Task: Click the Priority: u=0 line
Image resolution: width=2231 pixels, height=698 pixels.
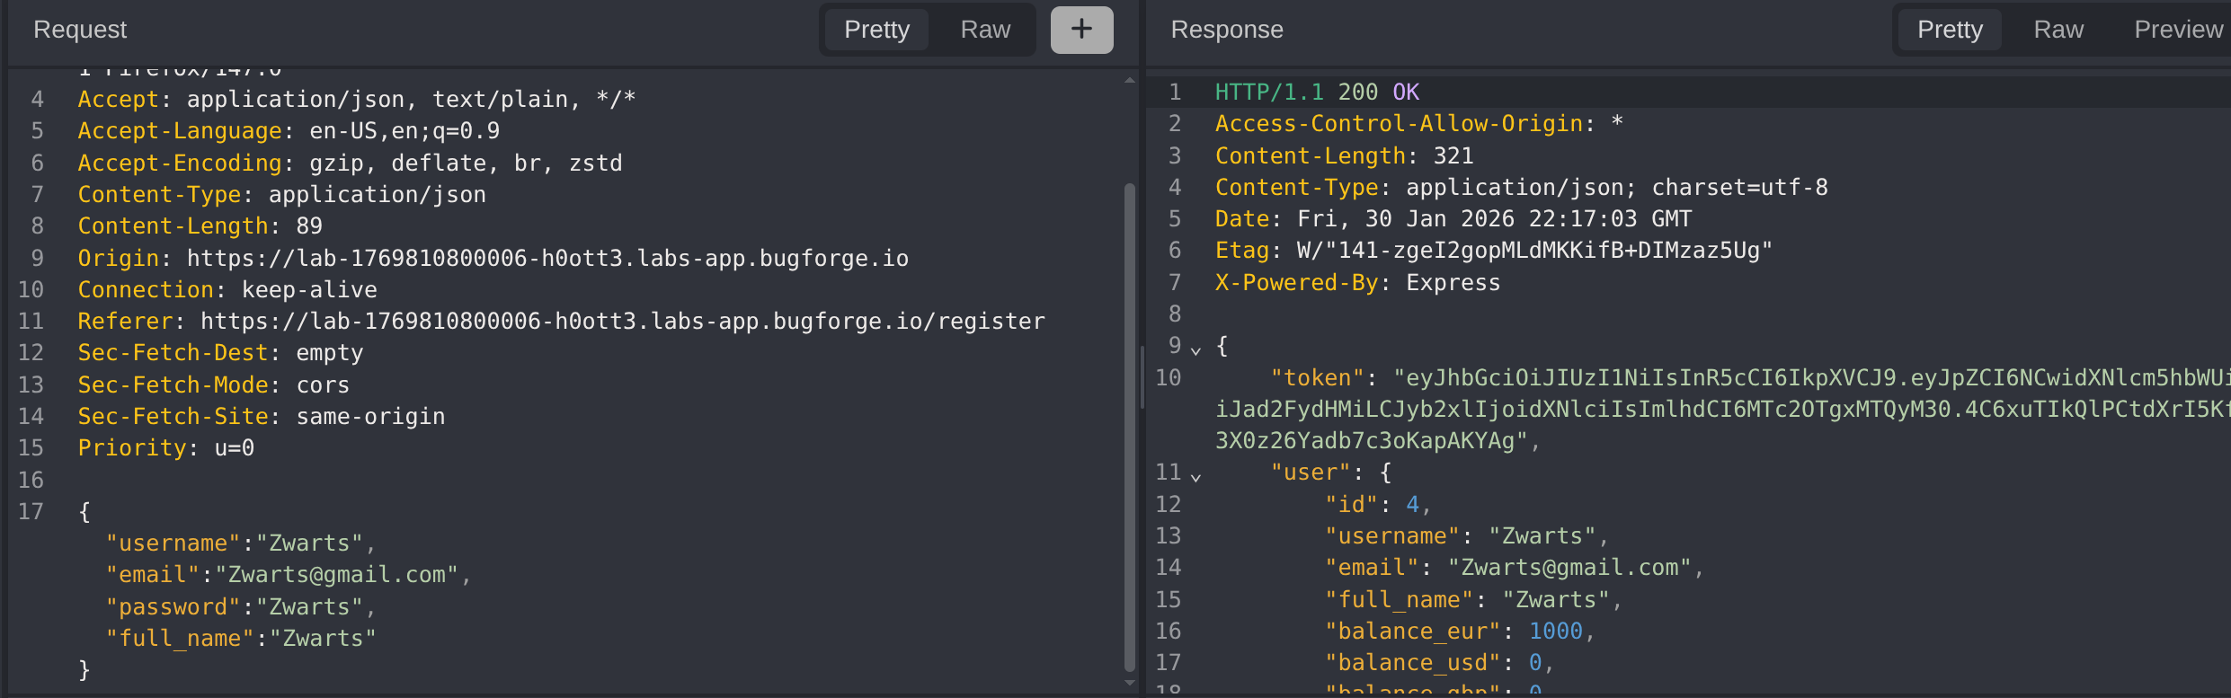Action: tap(165, 447)
